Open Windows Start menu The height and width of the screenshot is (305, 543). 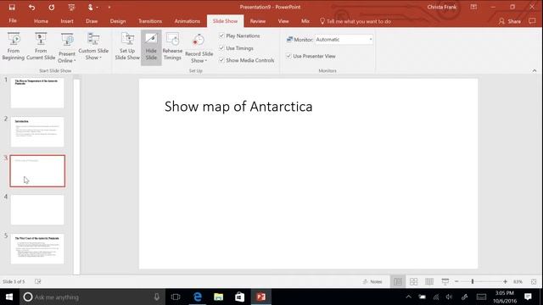(x=9, y=297)
